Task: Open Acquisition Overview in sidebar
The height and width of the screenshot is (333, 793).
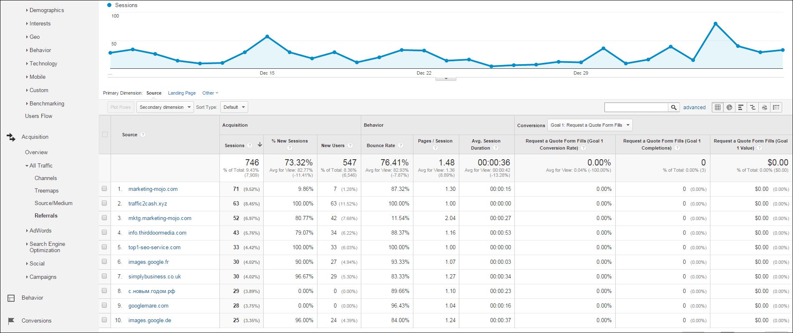Action: pos(36,152)
